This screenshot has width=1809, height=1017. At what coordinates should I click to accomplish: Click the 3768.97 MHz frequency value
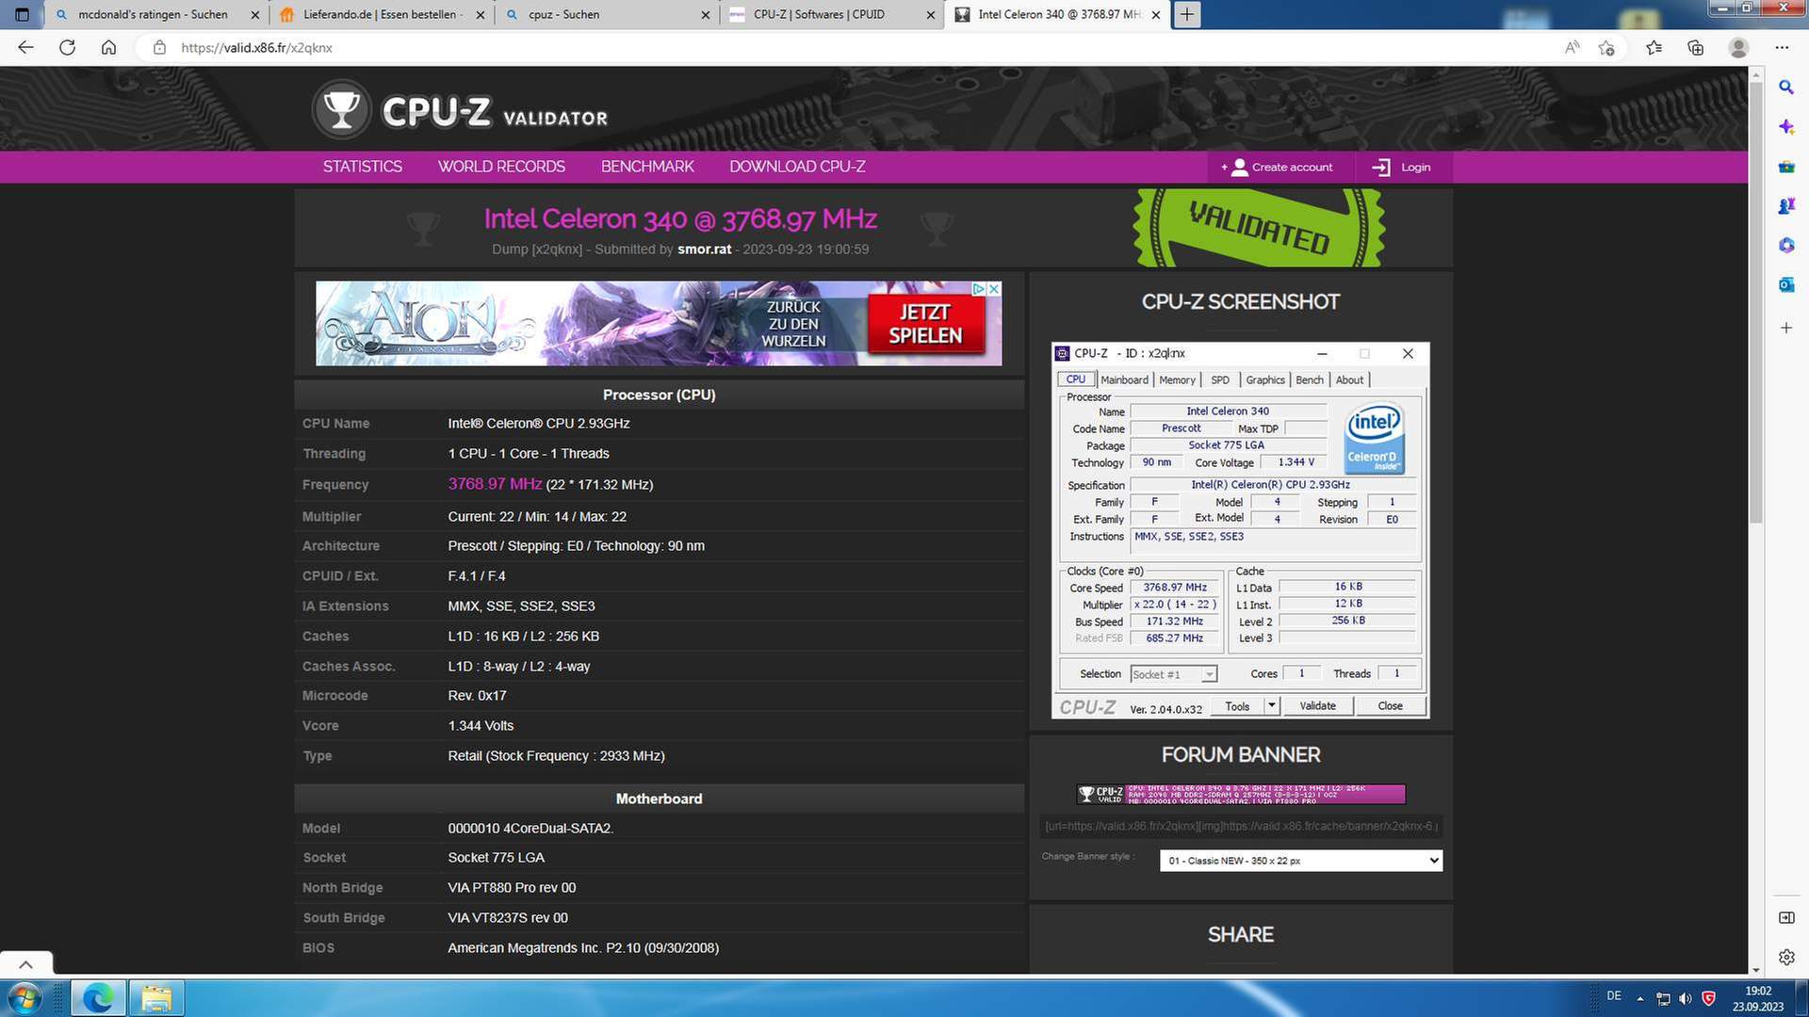coord(495,484)
